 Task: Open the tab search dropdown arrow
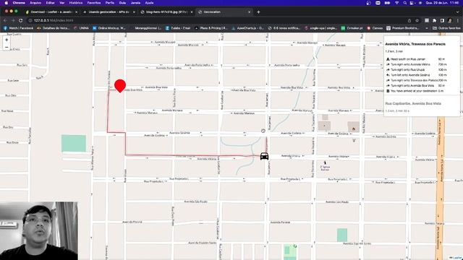point(458,12)
